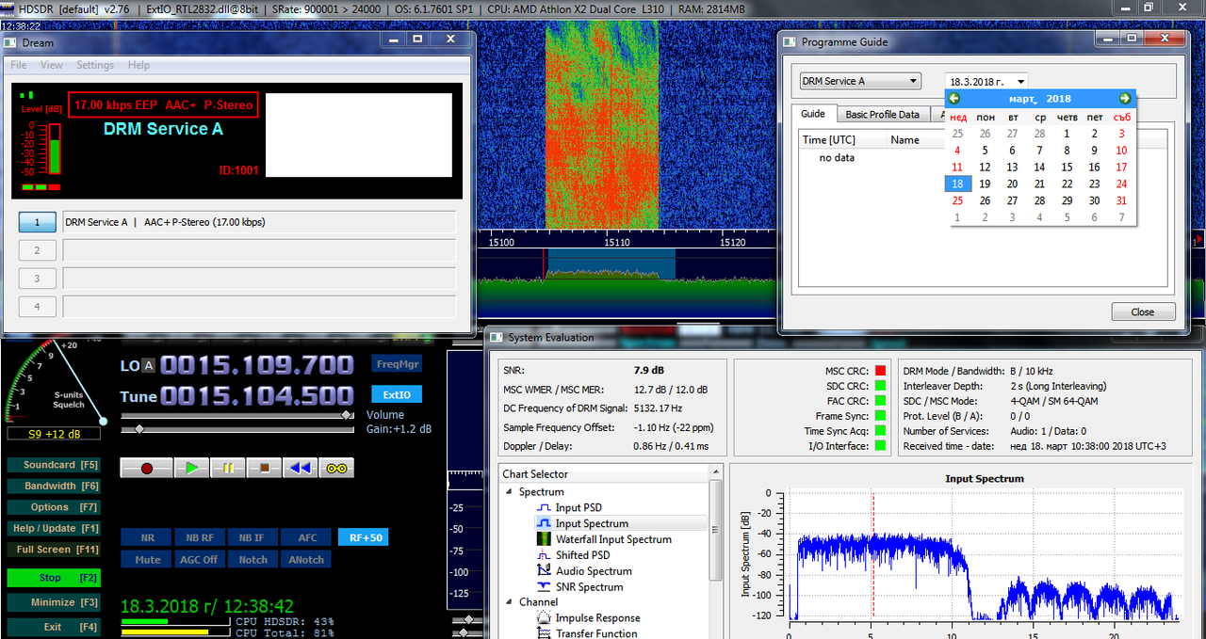Click the green Stop [F2] button
Viewport: 1206px width, 639px height.
(x=54, y=578)
